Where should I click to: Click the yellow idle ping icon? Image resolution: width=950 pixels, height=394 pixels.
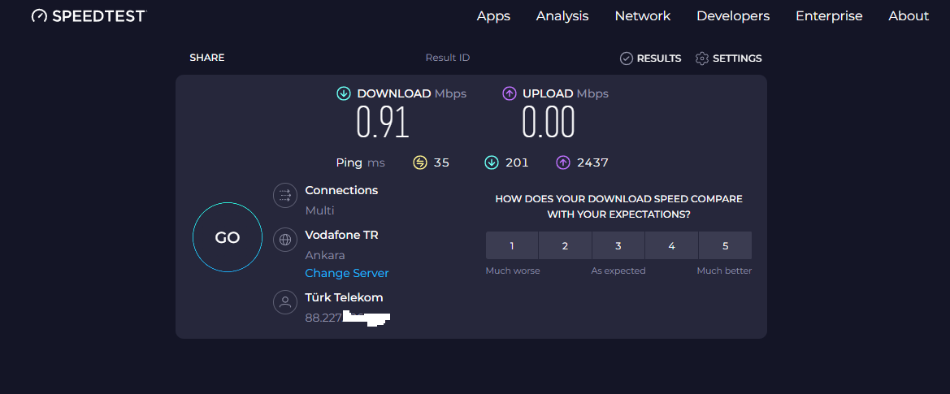(420, 162)
